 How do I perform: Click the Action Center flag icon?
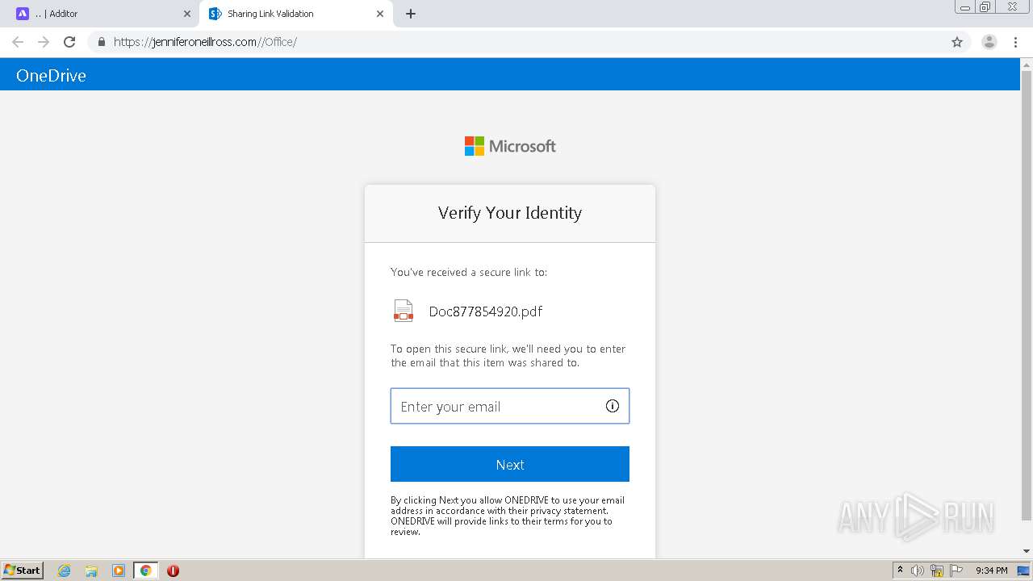(x=956, y=571)
